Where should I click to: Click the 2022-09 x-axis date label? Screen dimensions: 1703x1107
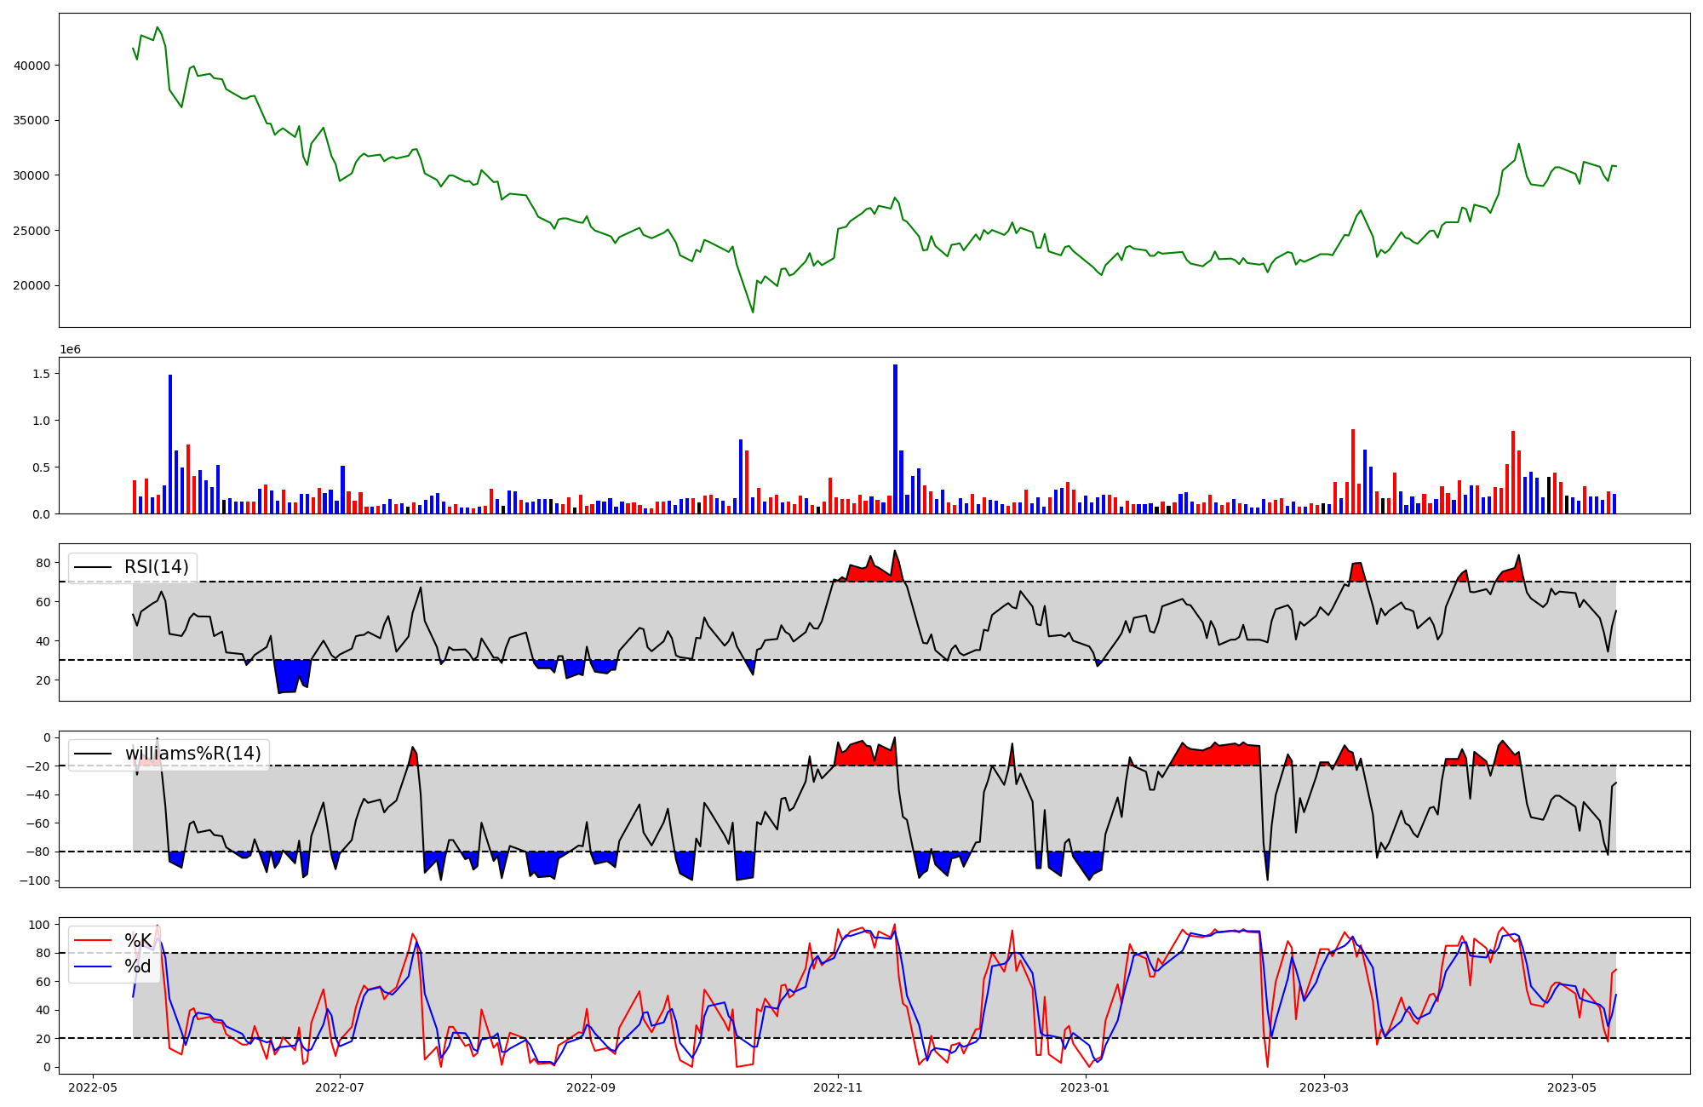[590, 1087]
